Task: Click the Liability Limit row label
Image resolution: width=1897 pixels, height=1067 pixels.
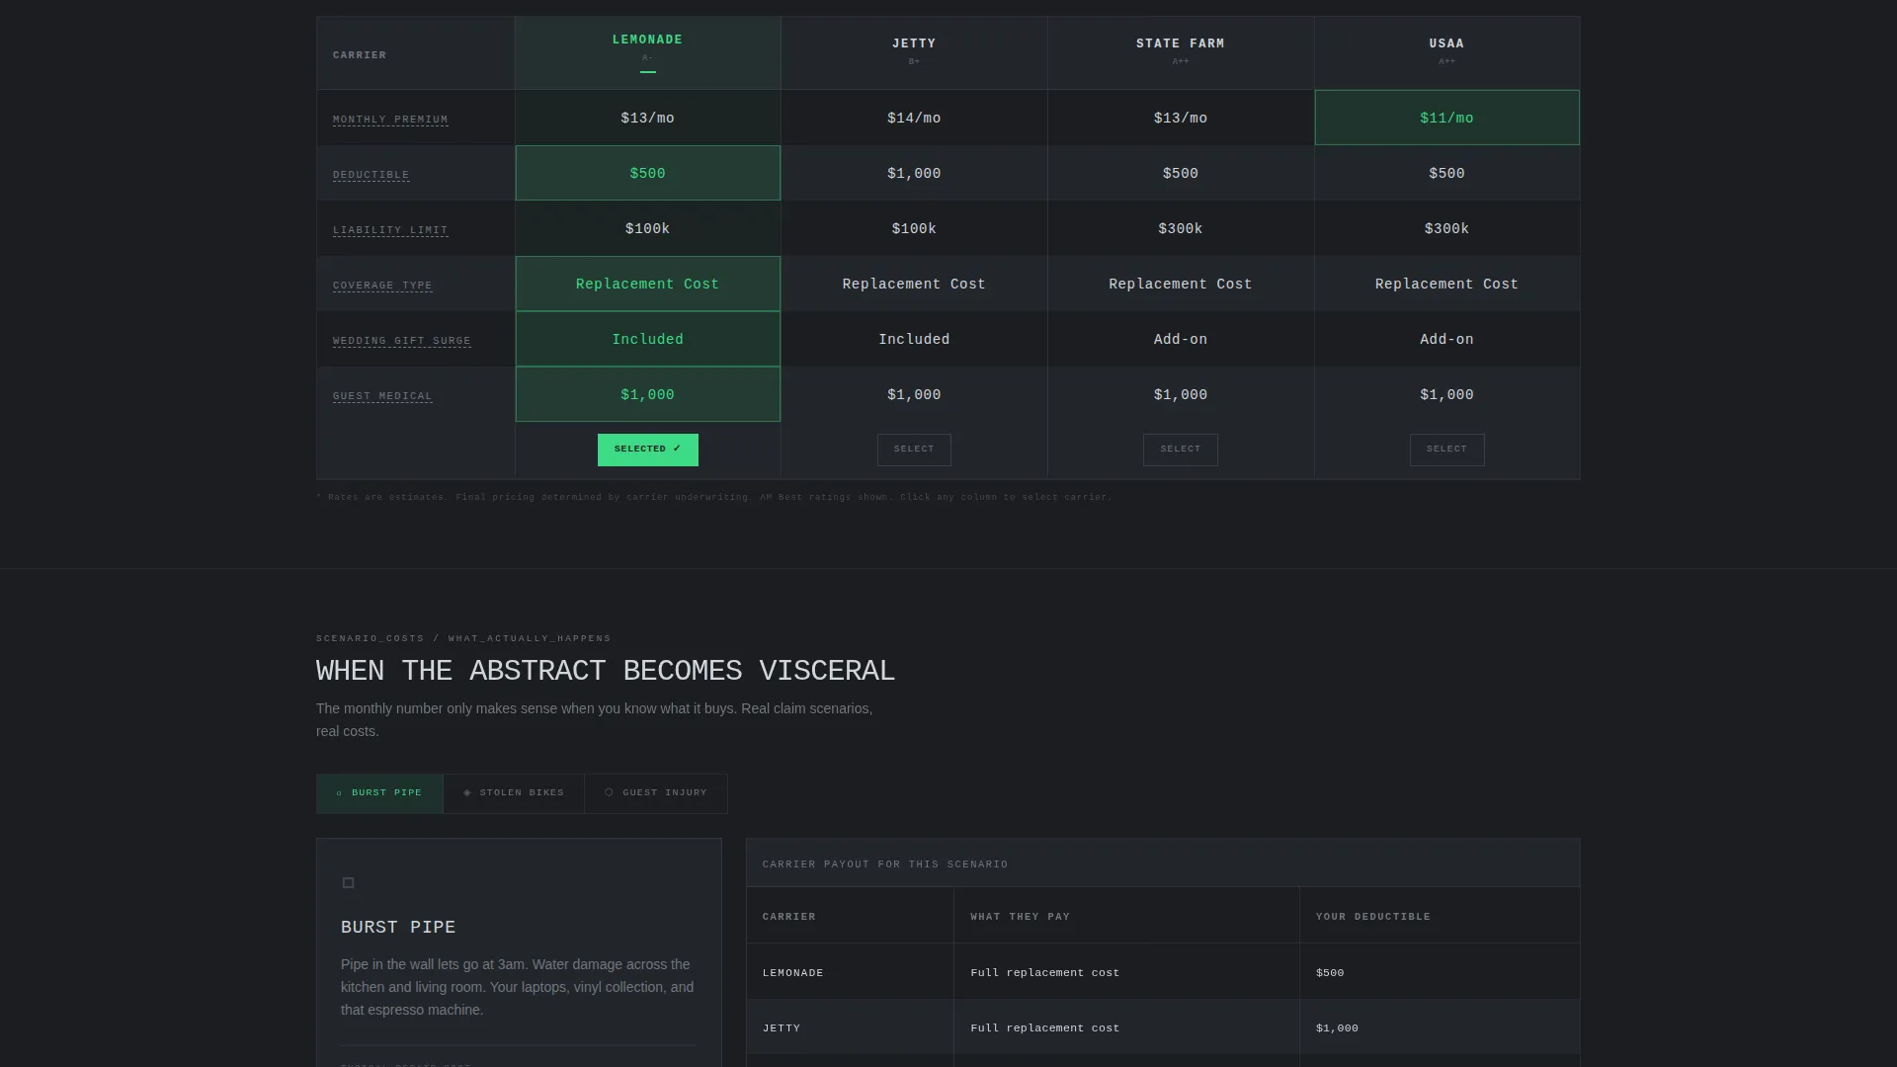Action: click(390, 230)
